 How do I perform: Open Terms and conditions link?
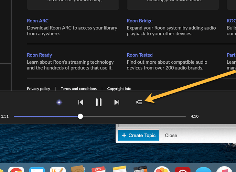(x=79, y=89)
